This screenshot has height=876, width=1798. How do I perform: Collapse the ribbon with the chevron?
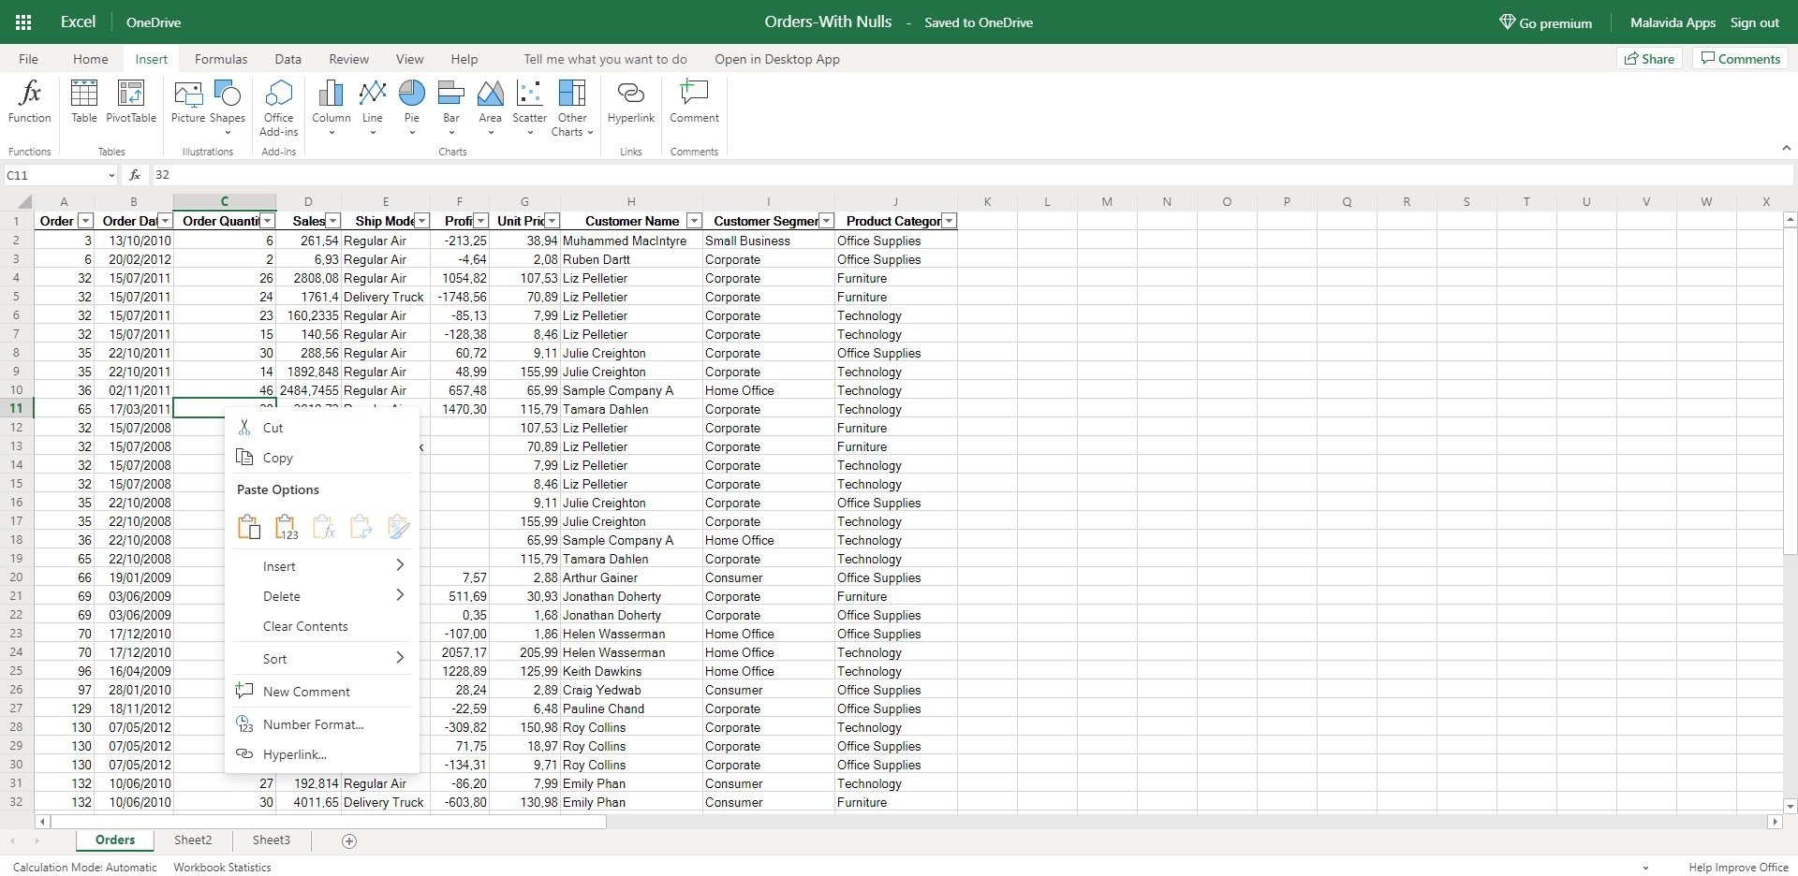(x=1786, y=148)
